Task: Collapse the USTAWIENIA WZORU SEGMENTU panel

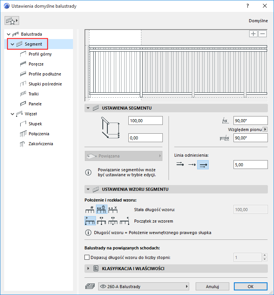Action: pyautogui.click(x=88, y=189)
